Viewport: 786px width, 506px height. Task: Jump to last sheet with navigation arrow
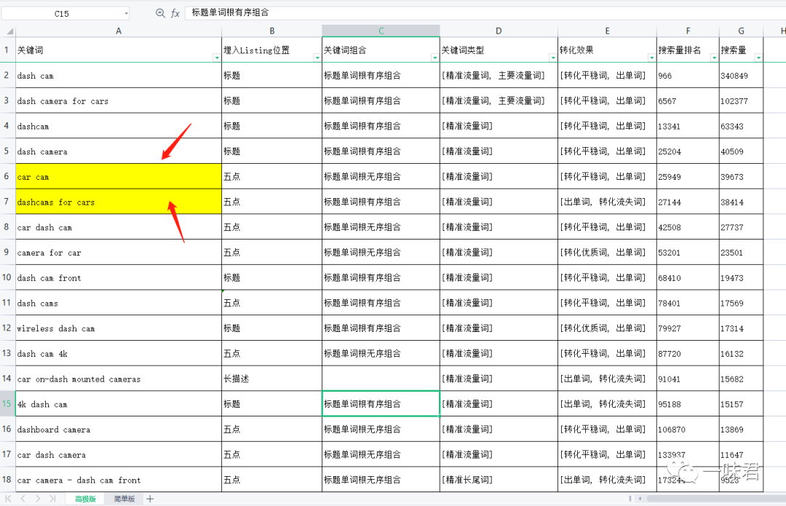pos(52,499)
